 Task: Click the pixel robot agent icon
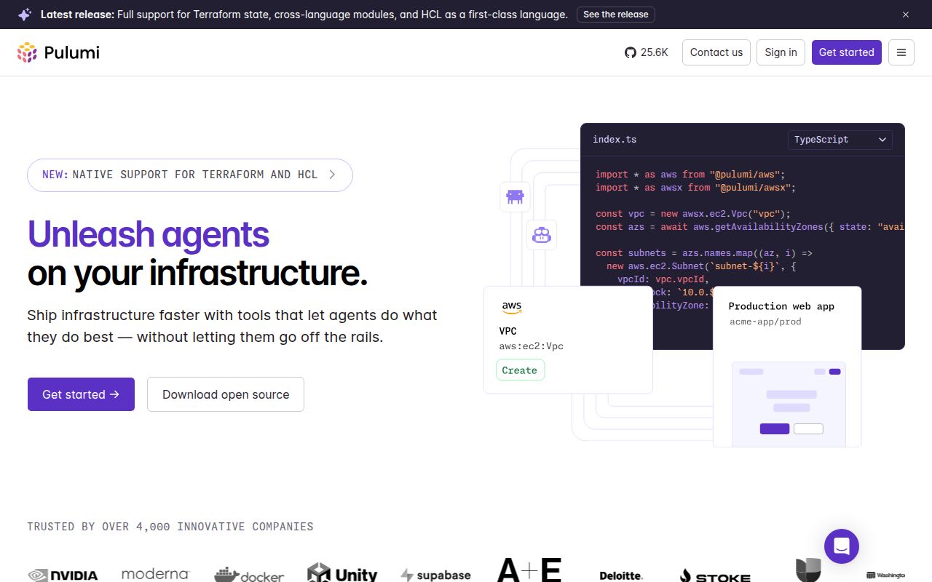515,197
